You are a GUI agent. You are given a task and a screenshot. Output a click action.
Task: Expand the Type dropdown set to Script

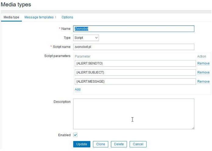(86, 38)
